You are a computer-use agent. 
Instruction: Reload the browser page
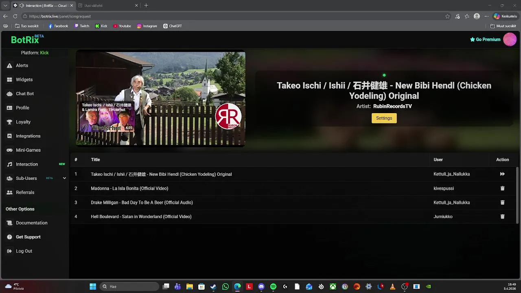15,16
